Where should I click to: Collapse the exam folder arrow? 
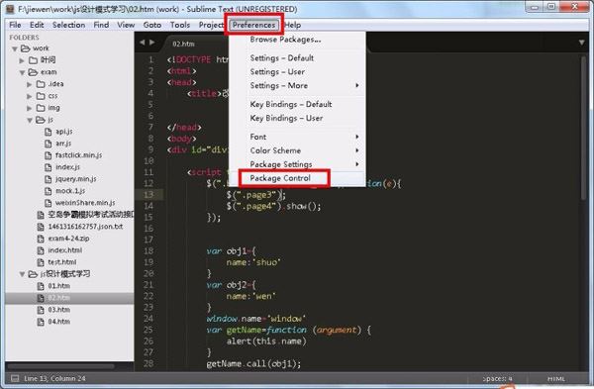22,72
